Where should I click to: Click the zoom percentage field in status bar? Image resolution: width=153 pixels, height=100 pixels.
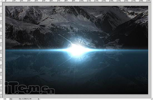pos(5,99)
